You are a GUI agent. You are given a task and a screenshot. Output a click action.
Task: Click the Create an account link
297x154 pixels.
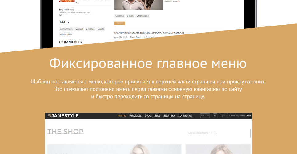237,115
